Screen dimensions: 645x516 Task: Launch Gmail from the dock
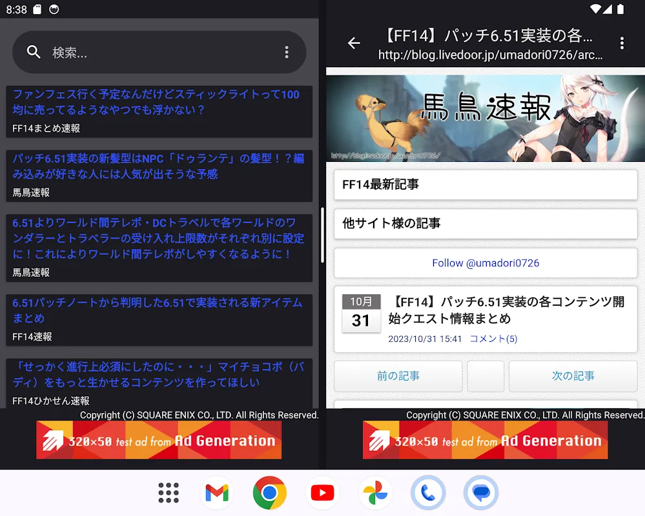click(x=217, y=493)
